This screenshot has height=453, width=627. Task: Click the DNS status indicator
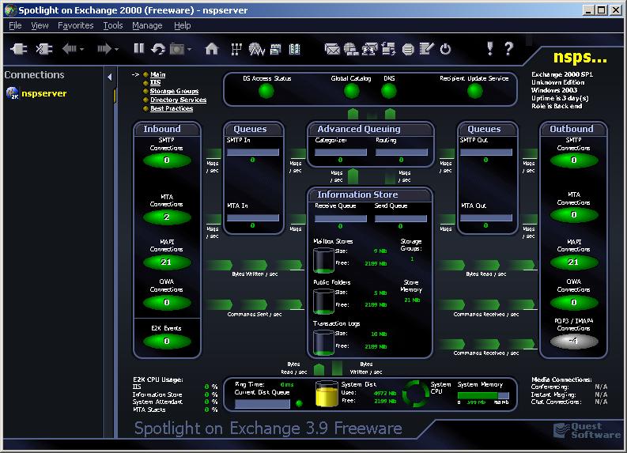coord(389,92)
